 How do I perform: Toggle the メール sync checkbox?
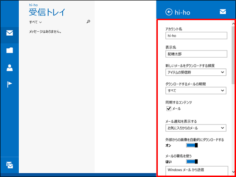(x=169, y=109)
